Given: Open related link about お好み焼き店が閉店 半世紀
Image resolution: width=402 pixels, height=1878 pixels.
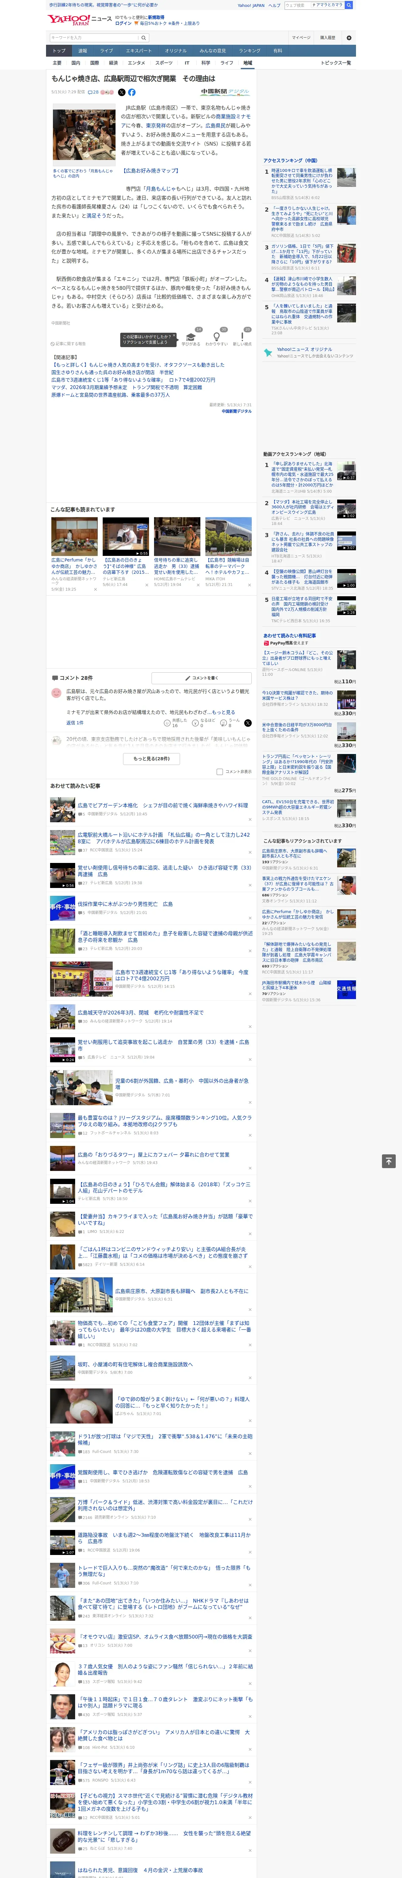Looking at the screenshot, I should click(x=112, y=372).
